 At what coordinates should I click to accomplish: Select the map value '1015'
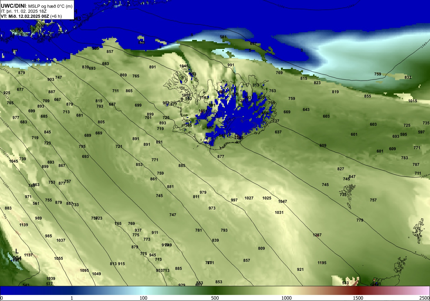[x=413, y=101]
